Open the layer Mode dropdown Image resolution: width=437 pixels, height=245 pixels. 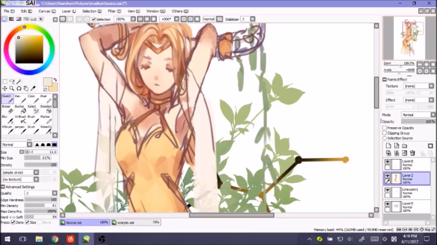(418, 115)
